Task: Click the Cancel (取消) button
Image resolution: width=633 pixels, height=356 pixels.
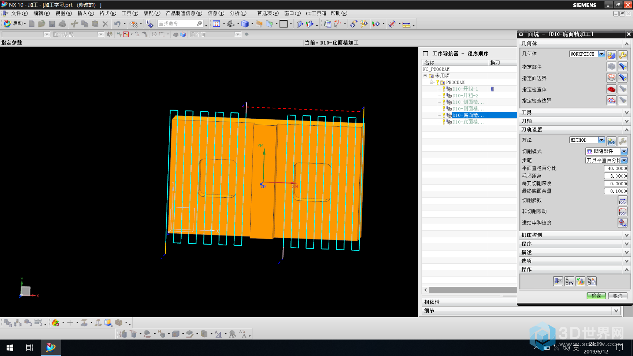Action: (618, 296)
